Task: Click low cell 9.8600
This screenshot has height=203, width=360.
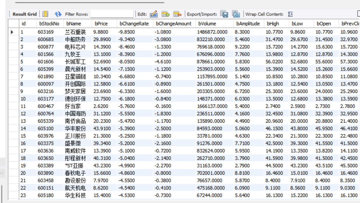Action: [298, 32]
